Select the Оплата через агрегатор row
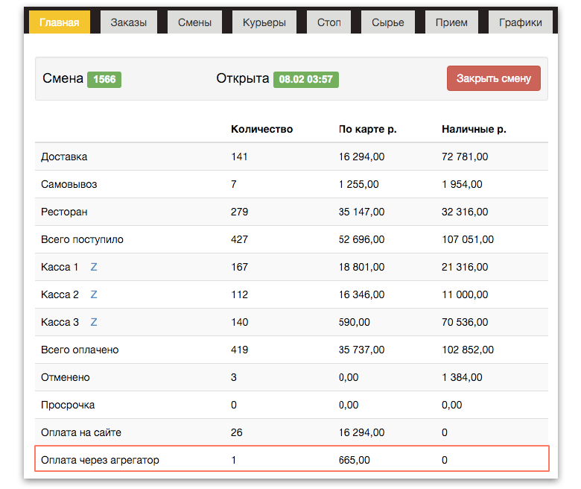 291,459
